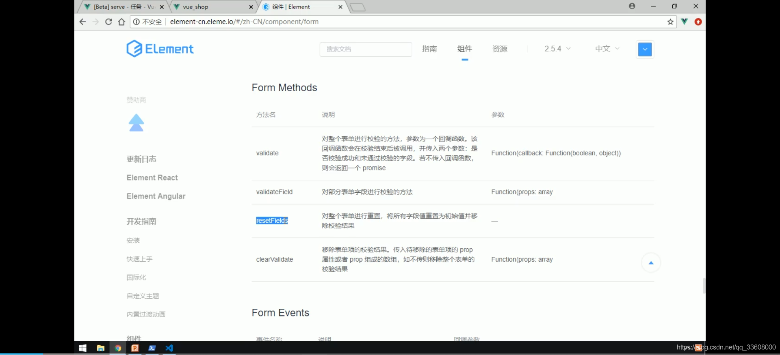Open 国际化 in the sidebar
The height and width of the screenshot is (355, 780).
pyautogui.click(x=136, y=278)
